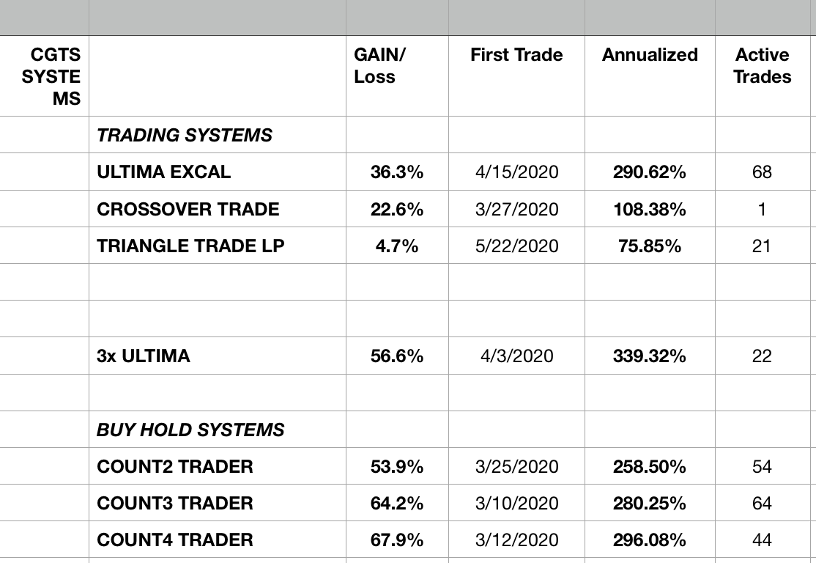This screenshot has width=816, height=563.
Task: Click the 108.38% annualized cell
Action: pyautogui.click(x=650, y=209)
